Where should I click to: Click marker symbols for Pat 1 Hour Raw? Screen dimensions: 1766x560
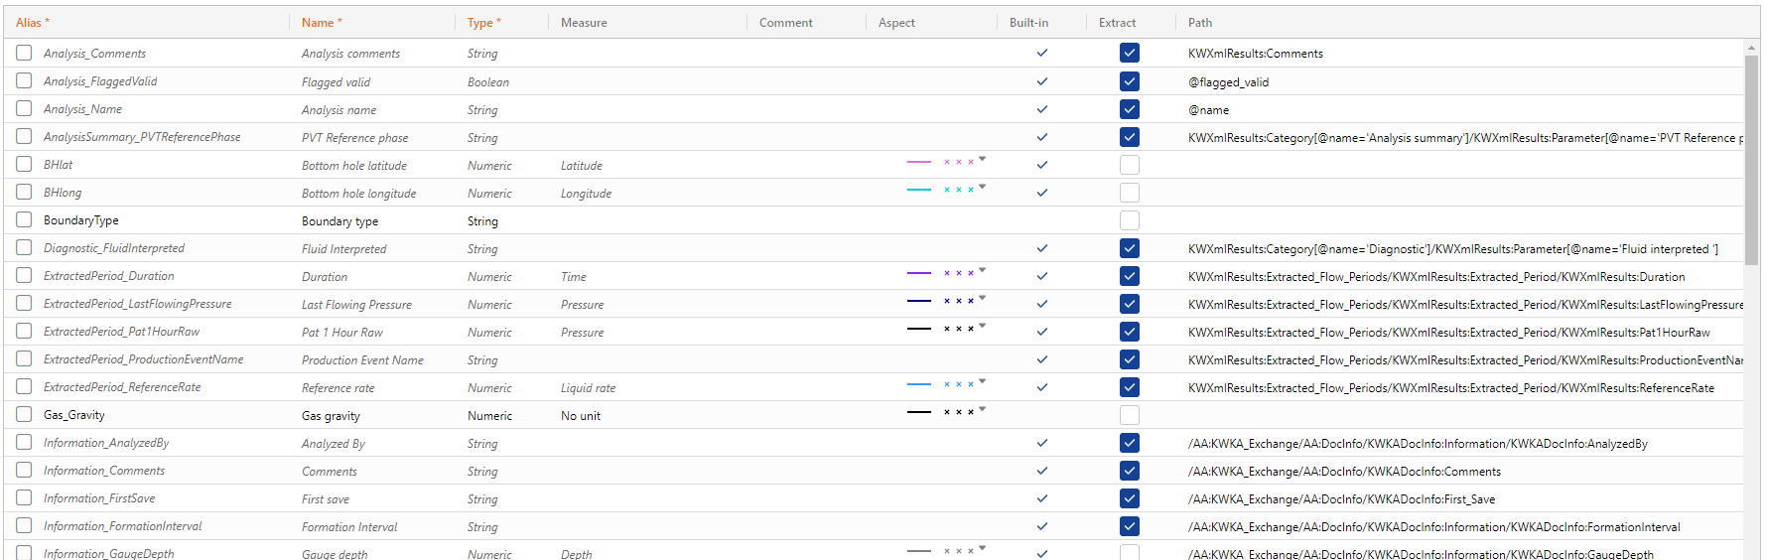pyautogui.click(x=959, y=329)
